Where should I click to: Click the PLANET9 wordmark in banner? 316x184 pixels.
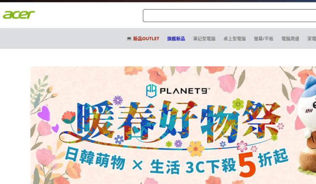point(185,91)
